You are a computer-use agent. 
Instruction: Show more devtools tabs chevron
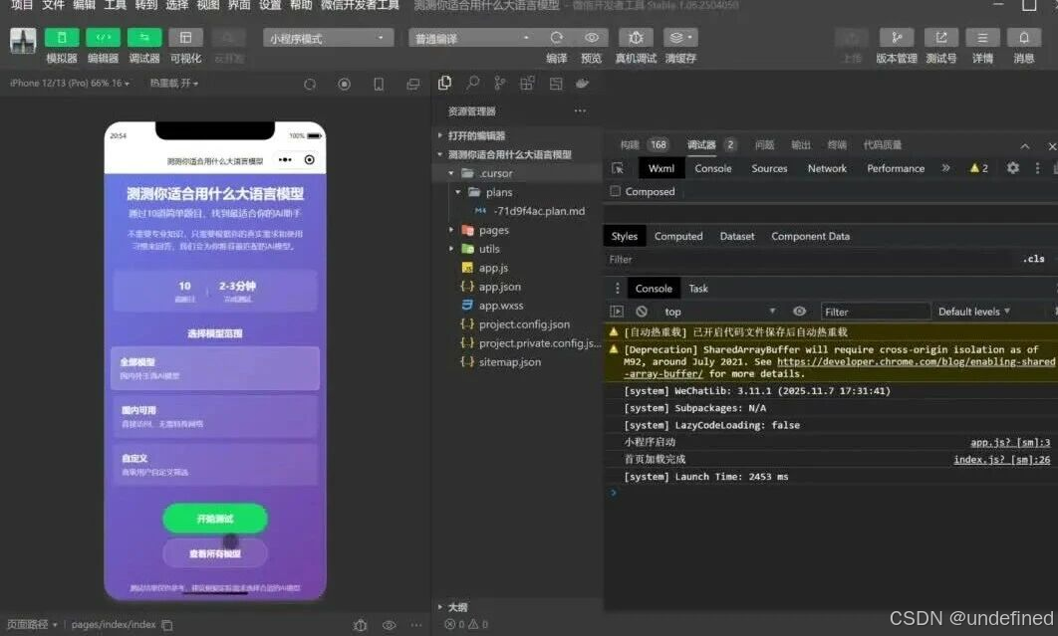(x=946, y=168)
